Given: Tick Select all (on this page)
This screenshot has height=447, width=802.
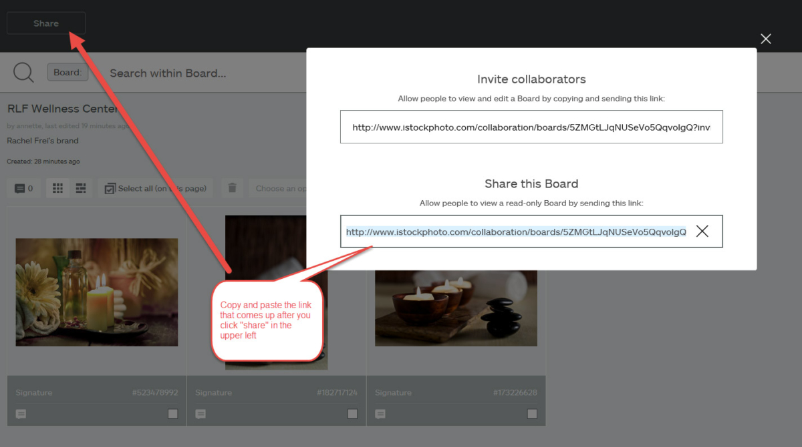Looking at the screenshot, I should [x=156, y=188].
